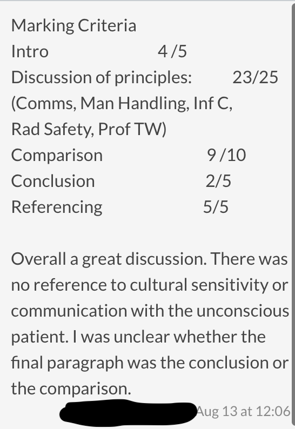This screenshot has width=295, height=429.
Task: Click the Comms, Man Handling, Inf C line
Action: pos(122,103)
